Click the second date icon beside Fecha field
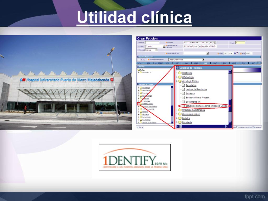The height and width of the screenshot is (201, 268). (x=237, y=53)
